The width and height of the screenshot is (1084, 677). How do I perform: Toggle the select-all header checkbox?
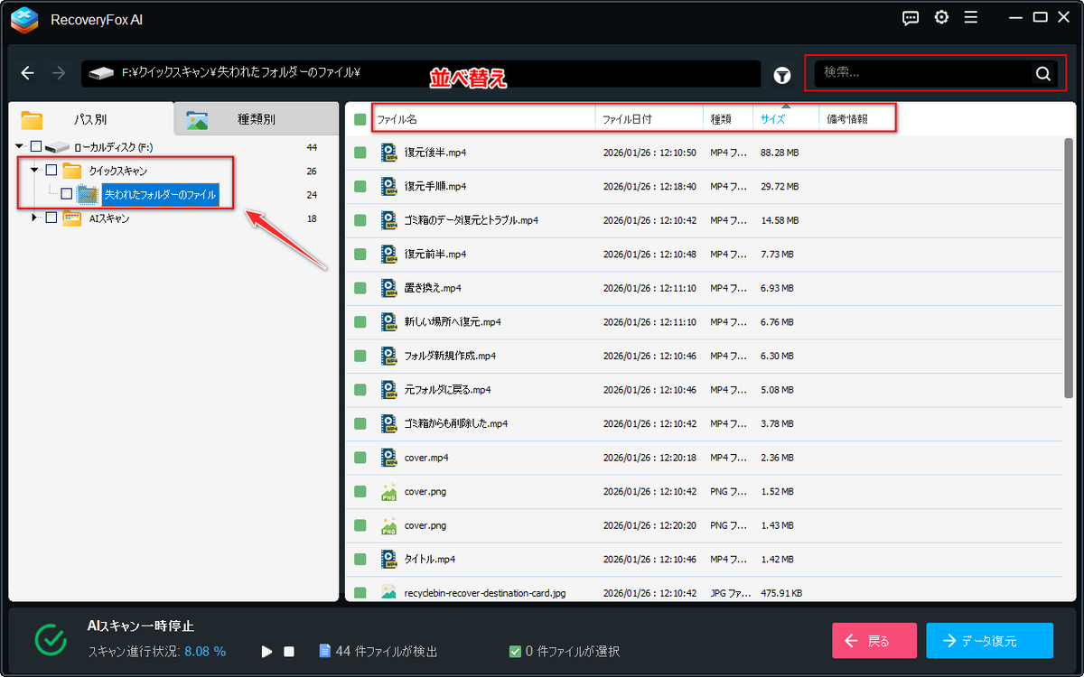click(x=360, y=119)
